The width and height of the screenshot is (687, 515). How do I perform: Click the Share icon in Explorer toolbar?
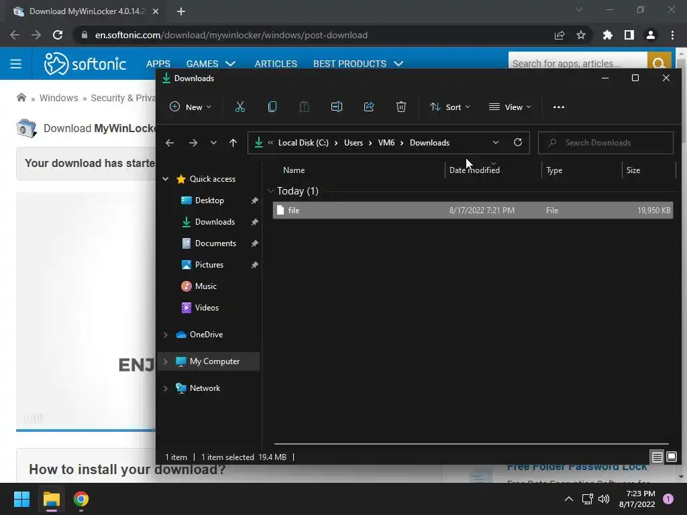click(369, 107)
